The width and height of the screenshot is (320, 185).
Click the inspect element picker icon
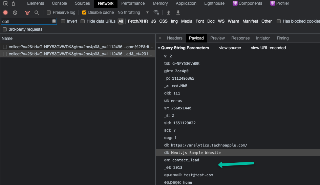tap(6, 4)
